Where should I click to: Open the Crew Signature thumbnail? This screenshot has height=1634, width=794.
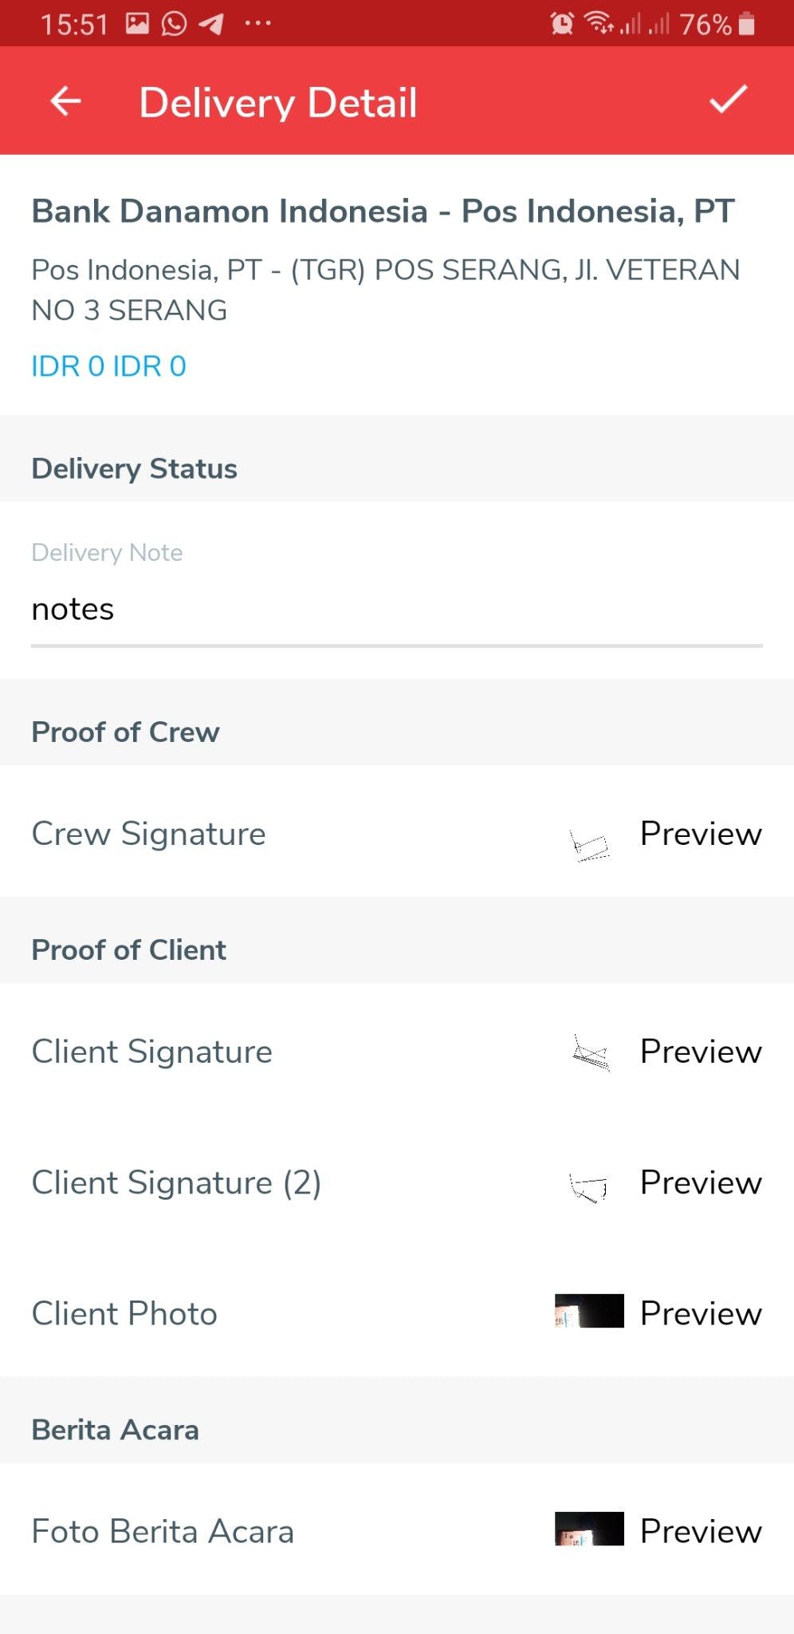590,845
